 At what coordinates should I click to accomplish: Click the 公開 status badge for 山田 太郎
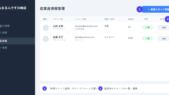[x=148, y=27]
